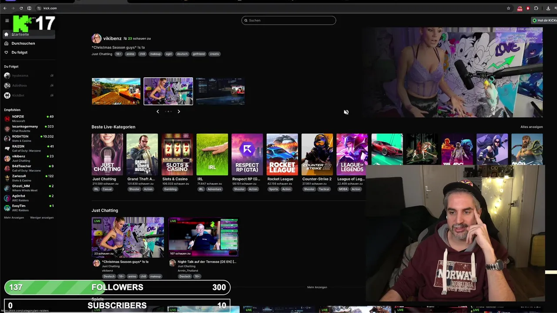Open the Counter-Strike 2 category card
The width and height of the screenshot is (557, 313).
pos(317,155)
